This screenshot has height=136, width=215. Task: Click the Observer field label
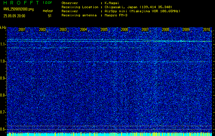click(70, 3)
